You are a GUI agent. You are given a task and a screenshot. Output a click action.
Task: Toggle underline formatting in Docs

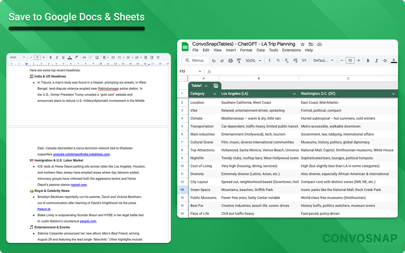point(63,57)
